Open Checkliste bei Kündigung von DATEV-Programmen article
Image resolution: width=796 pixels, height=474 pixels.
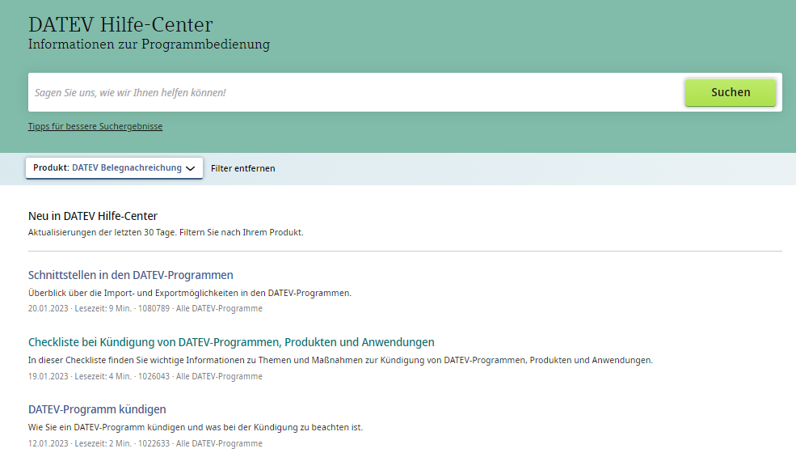pyautogui.click(x=231, y=342)
